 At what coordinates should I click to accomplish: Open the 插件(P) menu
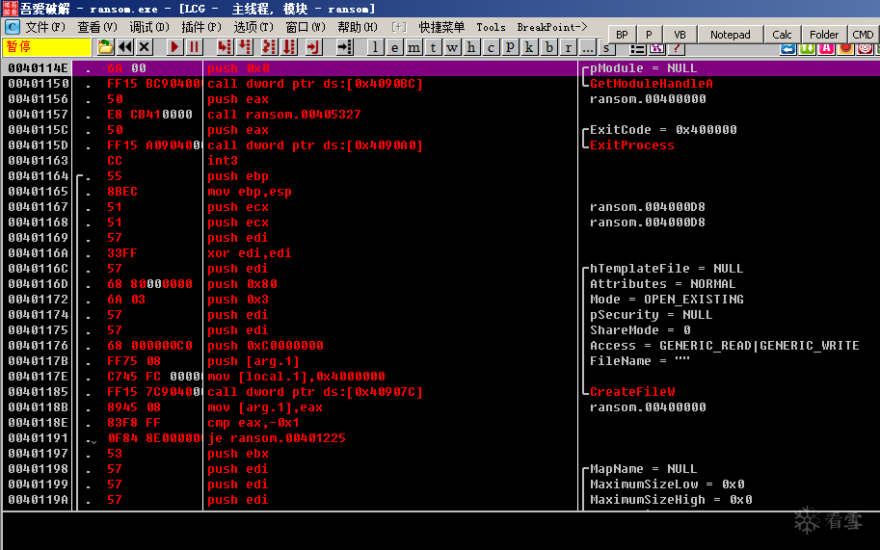pos(201,27)
